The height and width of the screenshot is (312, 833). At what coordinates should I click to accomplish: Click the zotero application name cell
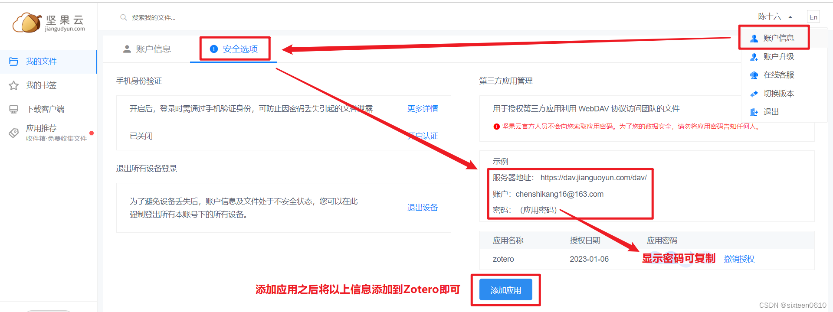click(503, 259)
